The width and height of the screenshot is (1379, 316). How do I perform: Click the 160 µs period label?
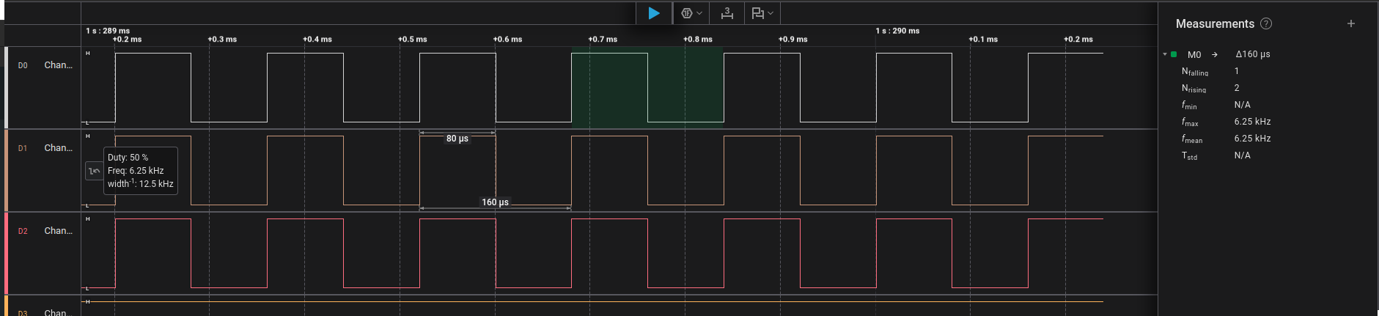(495, 202)
